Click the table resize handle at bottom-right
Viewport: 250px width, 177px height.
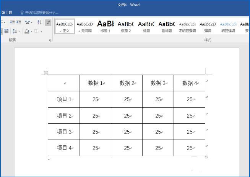click(206, 157)
